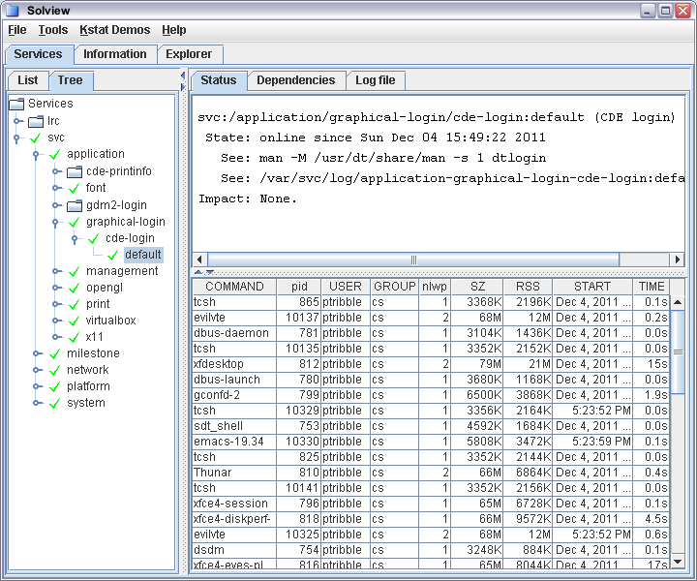Expand the lrc tree node
This screenshot has width=697, height=581.
(x=17, y=121)
